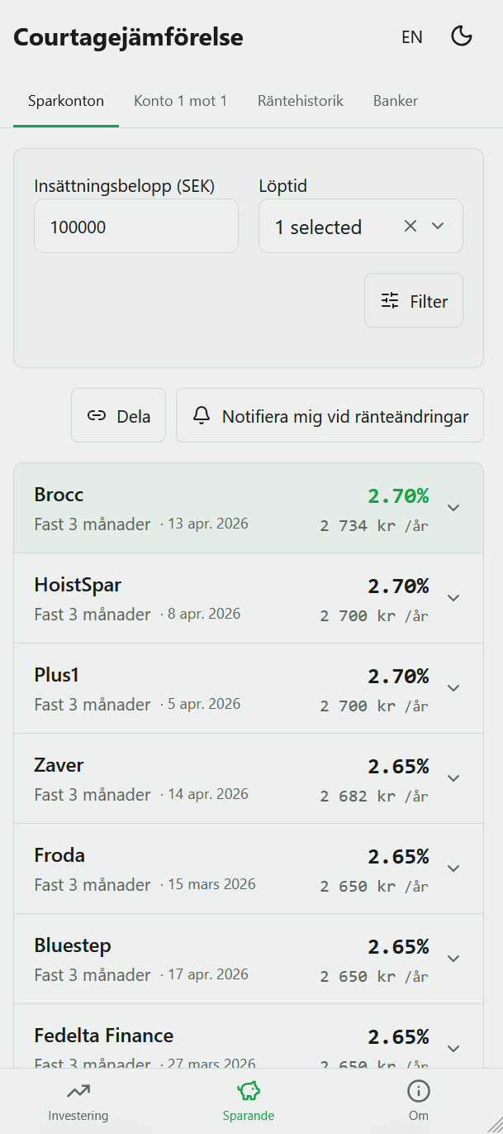Open the Om info icon
This screenshot has height=1134, width=503.
419,1091
